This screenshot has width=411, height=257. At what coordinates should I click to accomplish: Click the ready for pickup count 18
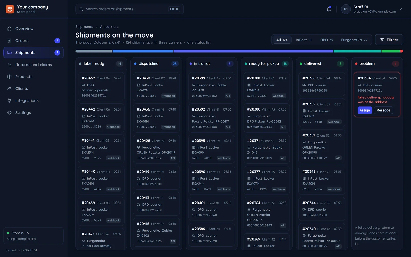click(x=285, y=64)
